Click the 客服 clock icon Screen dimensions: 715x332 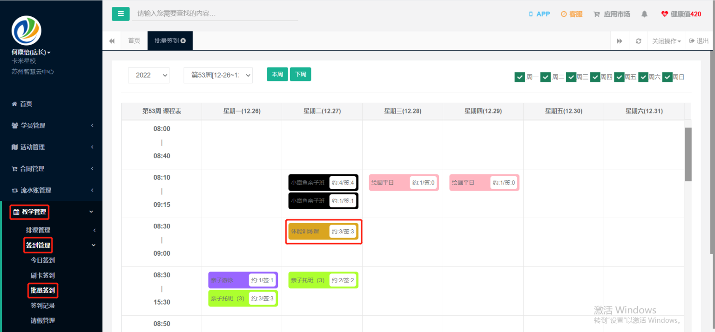click(x=564, y=14)
